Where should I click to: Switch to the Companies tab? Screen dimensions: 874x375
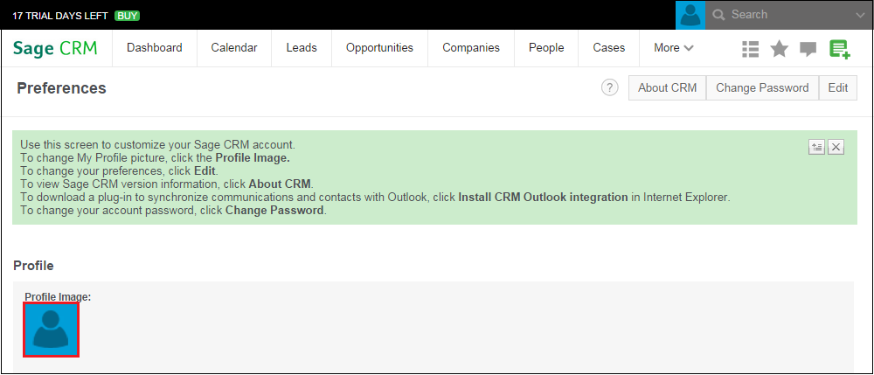(471, 48)
